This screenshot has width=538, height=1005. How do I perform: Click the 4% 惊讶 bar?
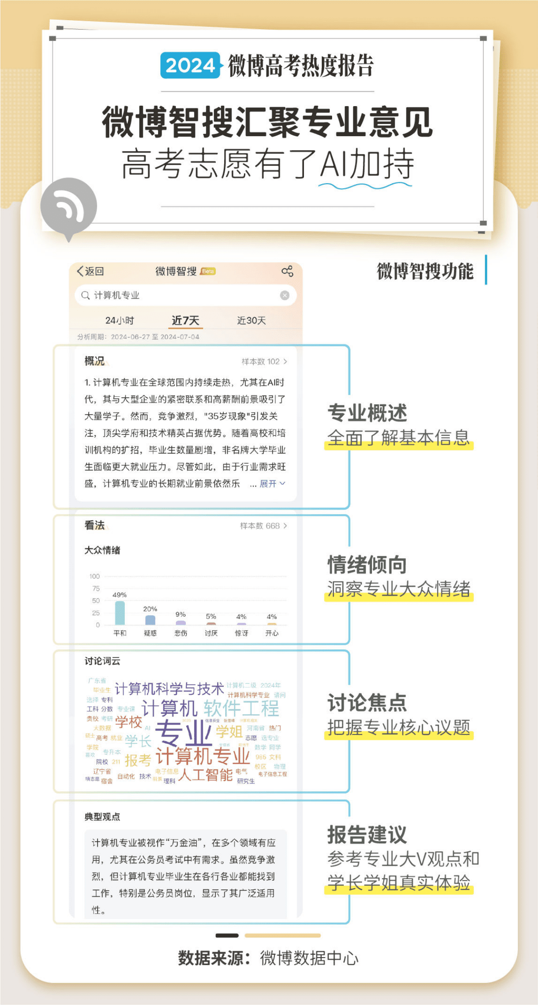(241, 624)
